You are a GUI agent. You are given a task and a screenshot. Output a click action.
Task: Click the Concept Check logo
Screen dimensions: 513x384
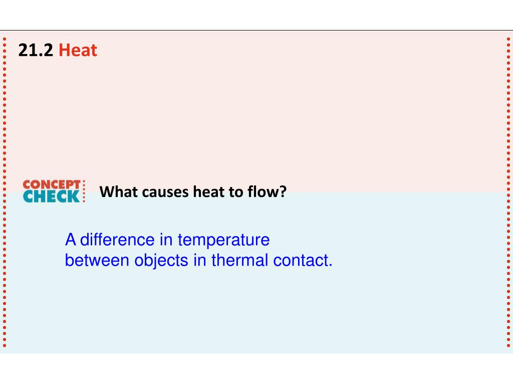coord(54,191)
